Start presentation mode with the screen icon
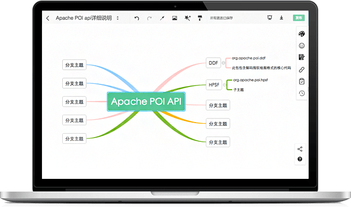The height and width of the screenshot is (207, 351). pos(270,18)
